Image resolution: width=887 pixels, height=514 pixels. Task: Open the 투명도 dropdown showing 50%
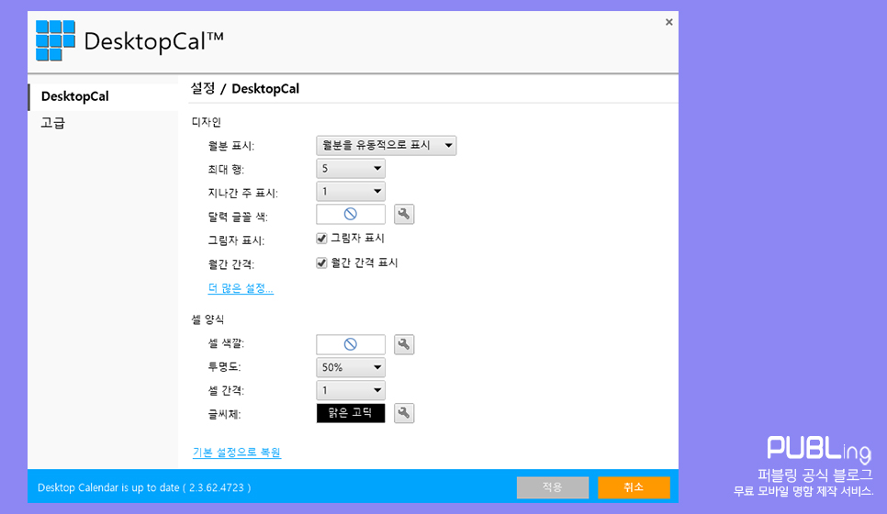tap(351, 367)
